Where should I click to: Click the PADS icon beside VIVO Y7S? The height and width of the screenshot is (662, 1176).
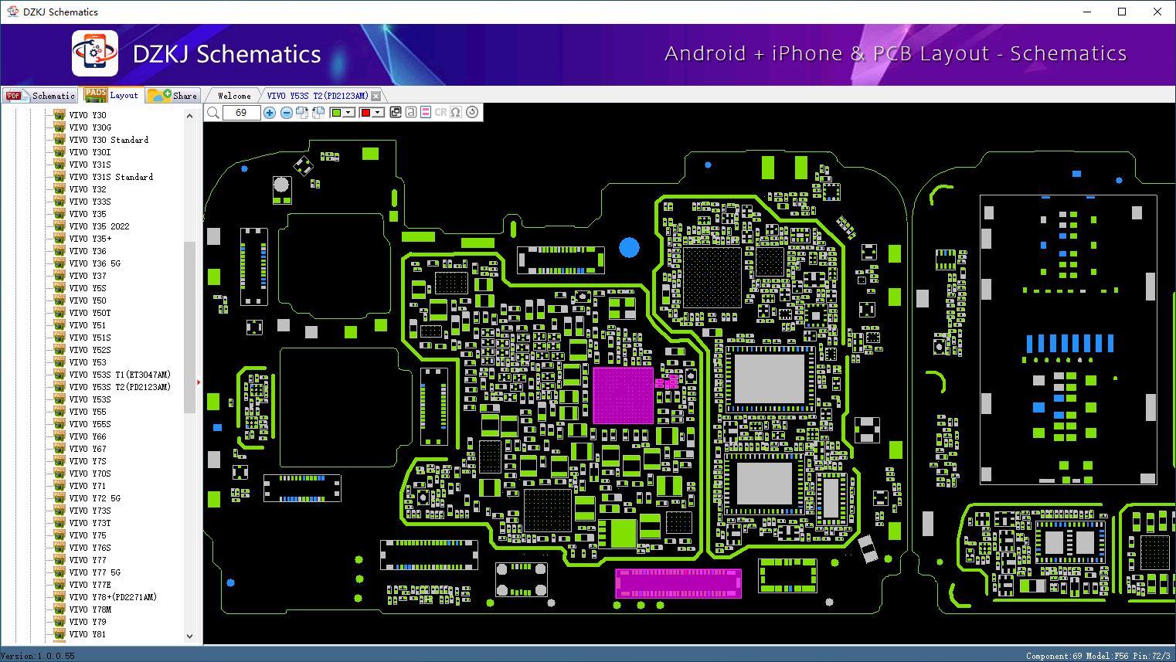(59, 461)
